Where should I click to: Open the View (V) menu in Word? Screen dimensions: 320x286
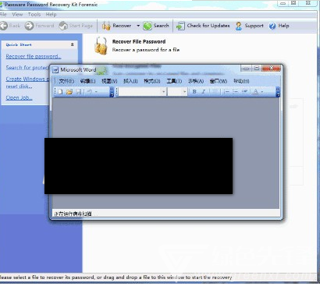109,81
